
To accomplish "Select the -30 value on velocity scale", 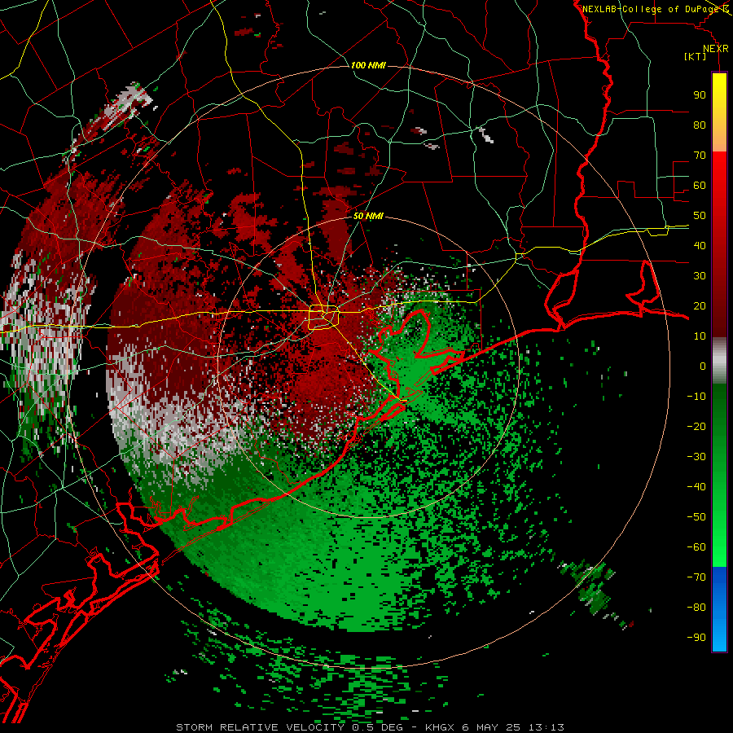I will click(x=696, y=457).
